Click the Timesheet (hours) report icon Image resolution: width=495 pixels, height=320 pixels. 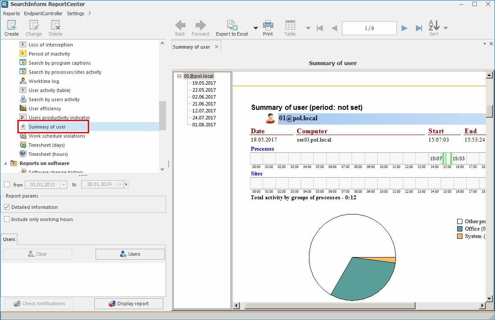(23, 154)
